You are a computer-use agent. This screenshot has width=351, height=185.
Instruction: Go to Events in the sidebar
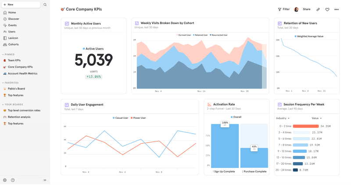(x=12, y=25)
